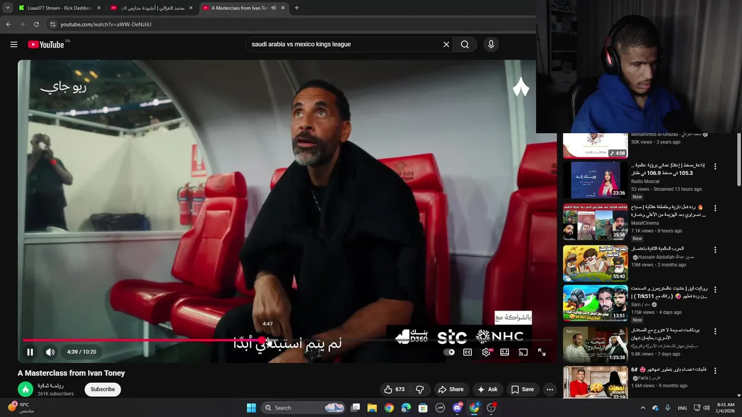Toggle closed captions in the player
742x417 pixels.
pos(468,352)
